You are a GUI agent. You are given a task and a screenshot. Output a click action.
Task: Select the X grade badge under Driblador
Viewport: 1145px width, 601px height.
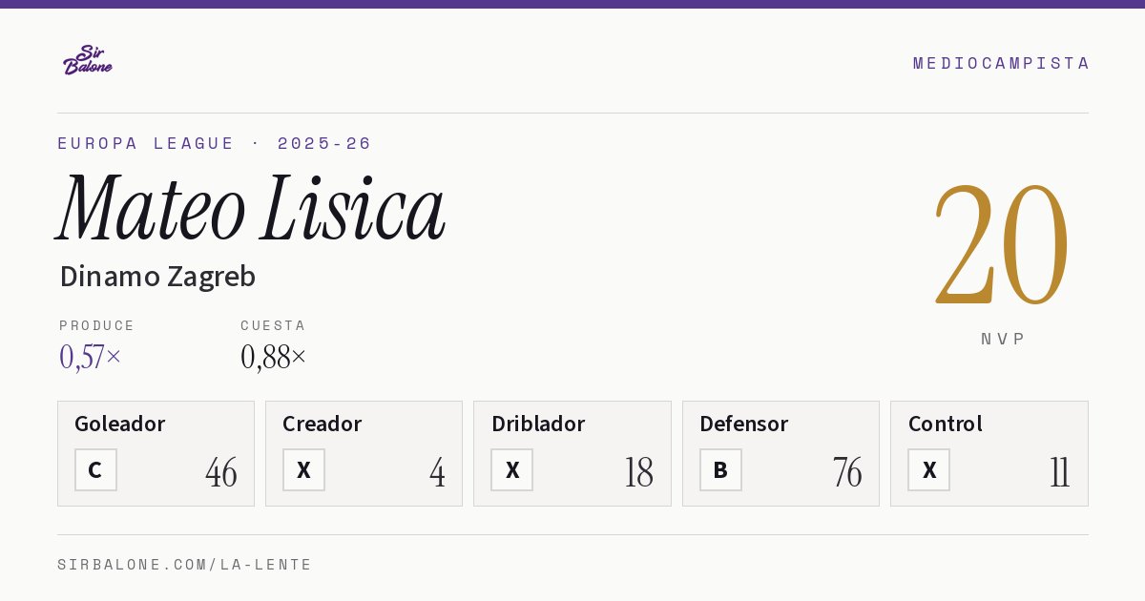pos(512,470)
